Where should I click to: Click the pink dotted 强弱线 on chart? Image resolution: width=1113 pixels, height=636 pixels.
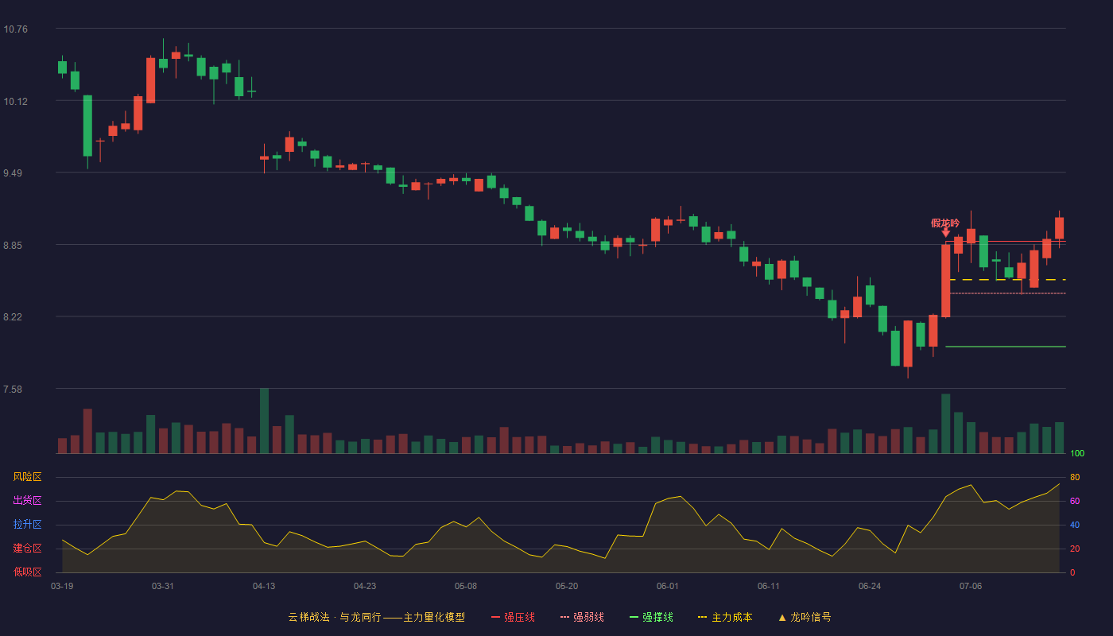pos(1007,293)
